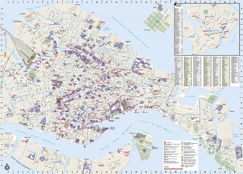The height and width of the screenshot is (174, 243).
Task: Click the street index table
Action: (207, 71)
